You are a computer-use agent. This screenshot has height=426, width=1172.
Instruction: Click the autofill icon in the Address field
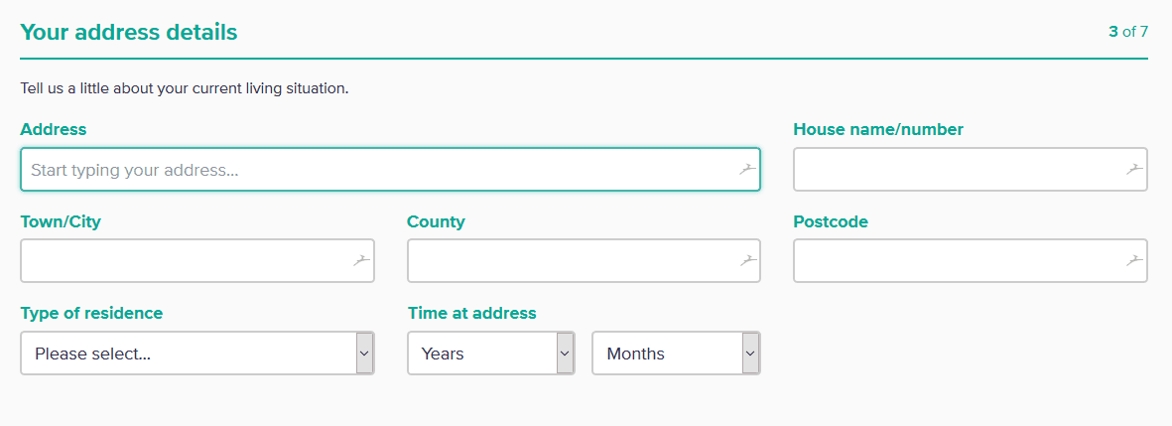[x=747, y=170]
